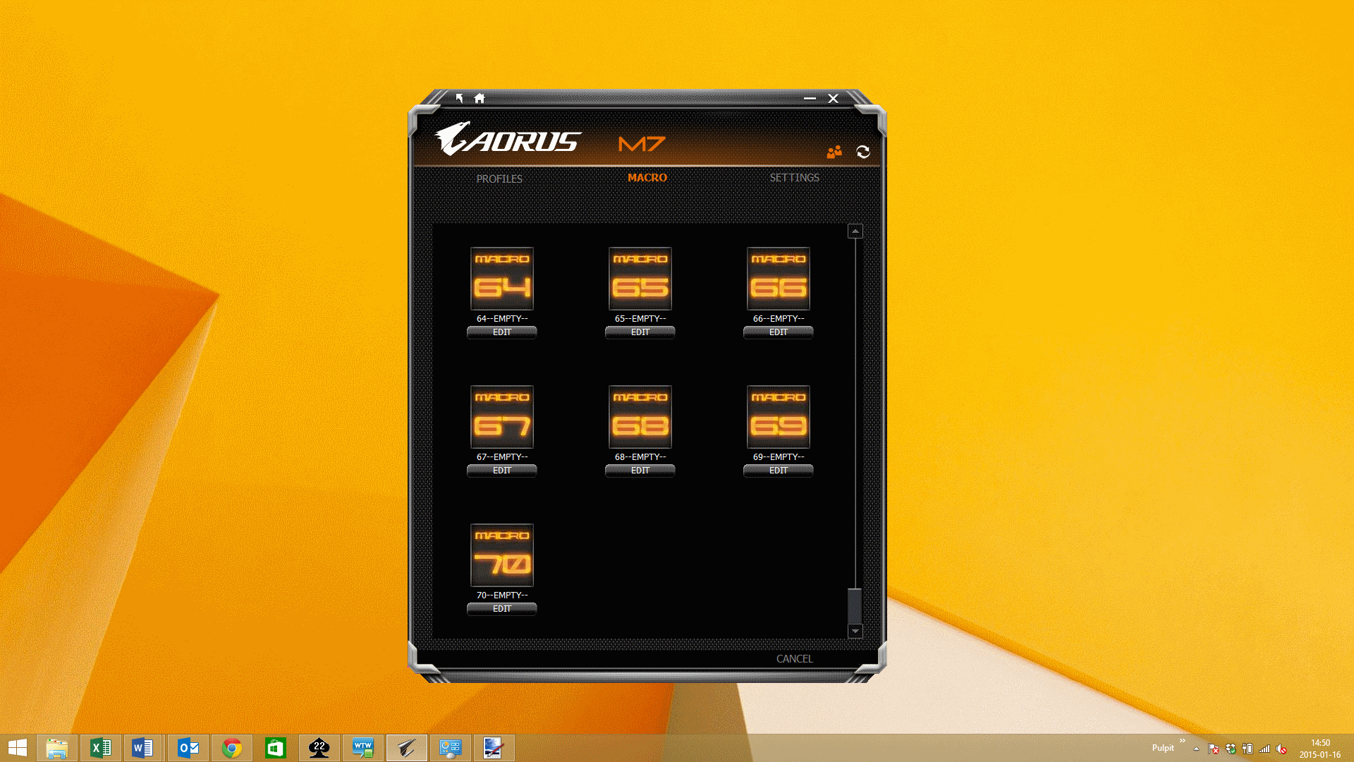Click the home icon in title bar
The image size is (1354, 762).
(x=480, y=99)
